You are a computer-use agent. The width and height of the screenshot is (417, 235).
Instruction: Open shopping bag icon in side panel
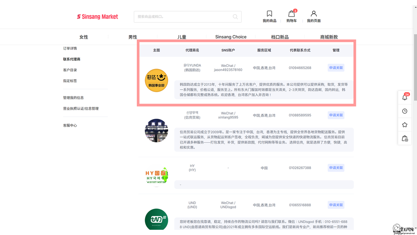pyautogui.click(x=405, y=139)
